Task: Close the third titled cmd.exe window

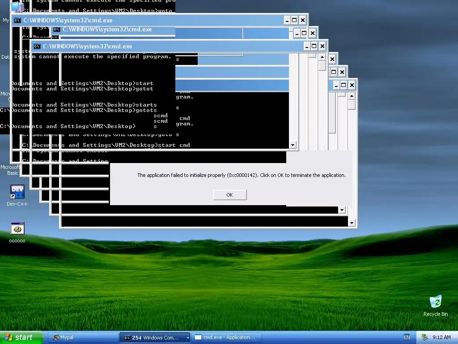Action: click(322, 46)
